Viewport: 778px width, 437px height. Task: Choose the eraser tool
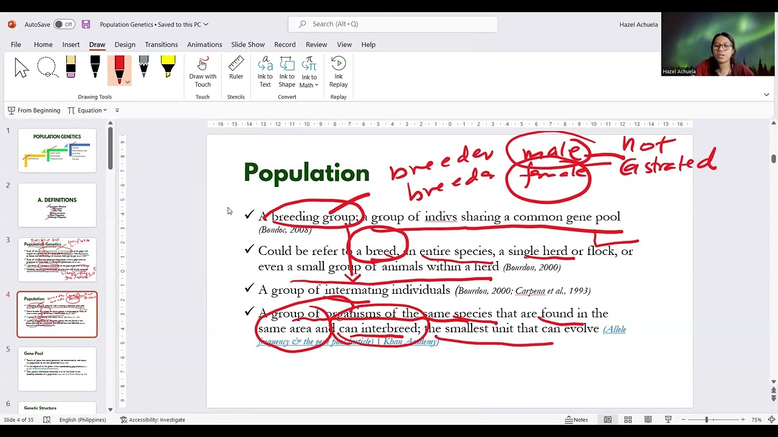point(71,67)
